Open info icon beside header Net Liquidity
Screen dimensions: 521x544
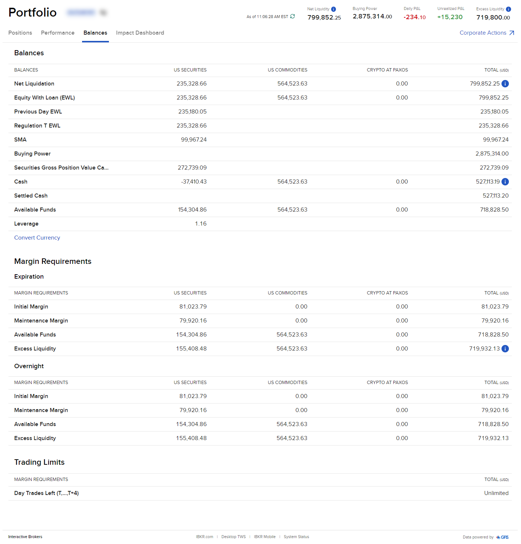point(333,9)
